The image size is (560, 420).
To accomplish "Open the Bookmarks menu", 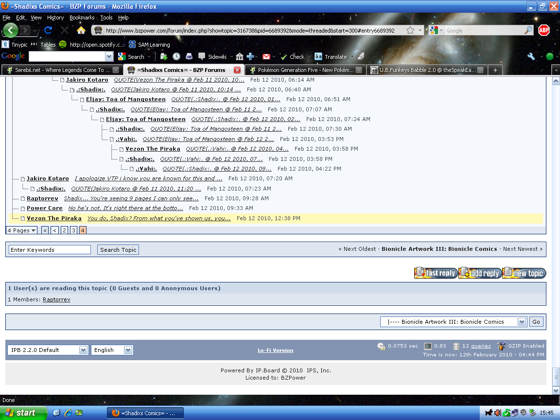I will [x=82, y=17].
